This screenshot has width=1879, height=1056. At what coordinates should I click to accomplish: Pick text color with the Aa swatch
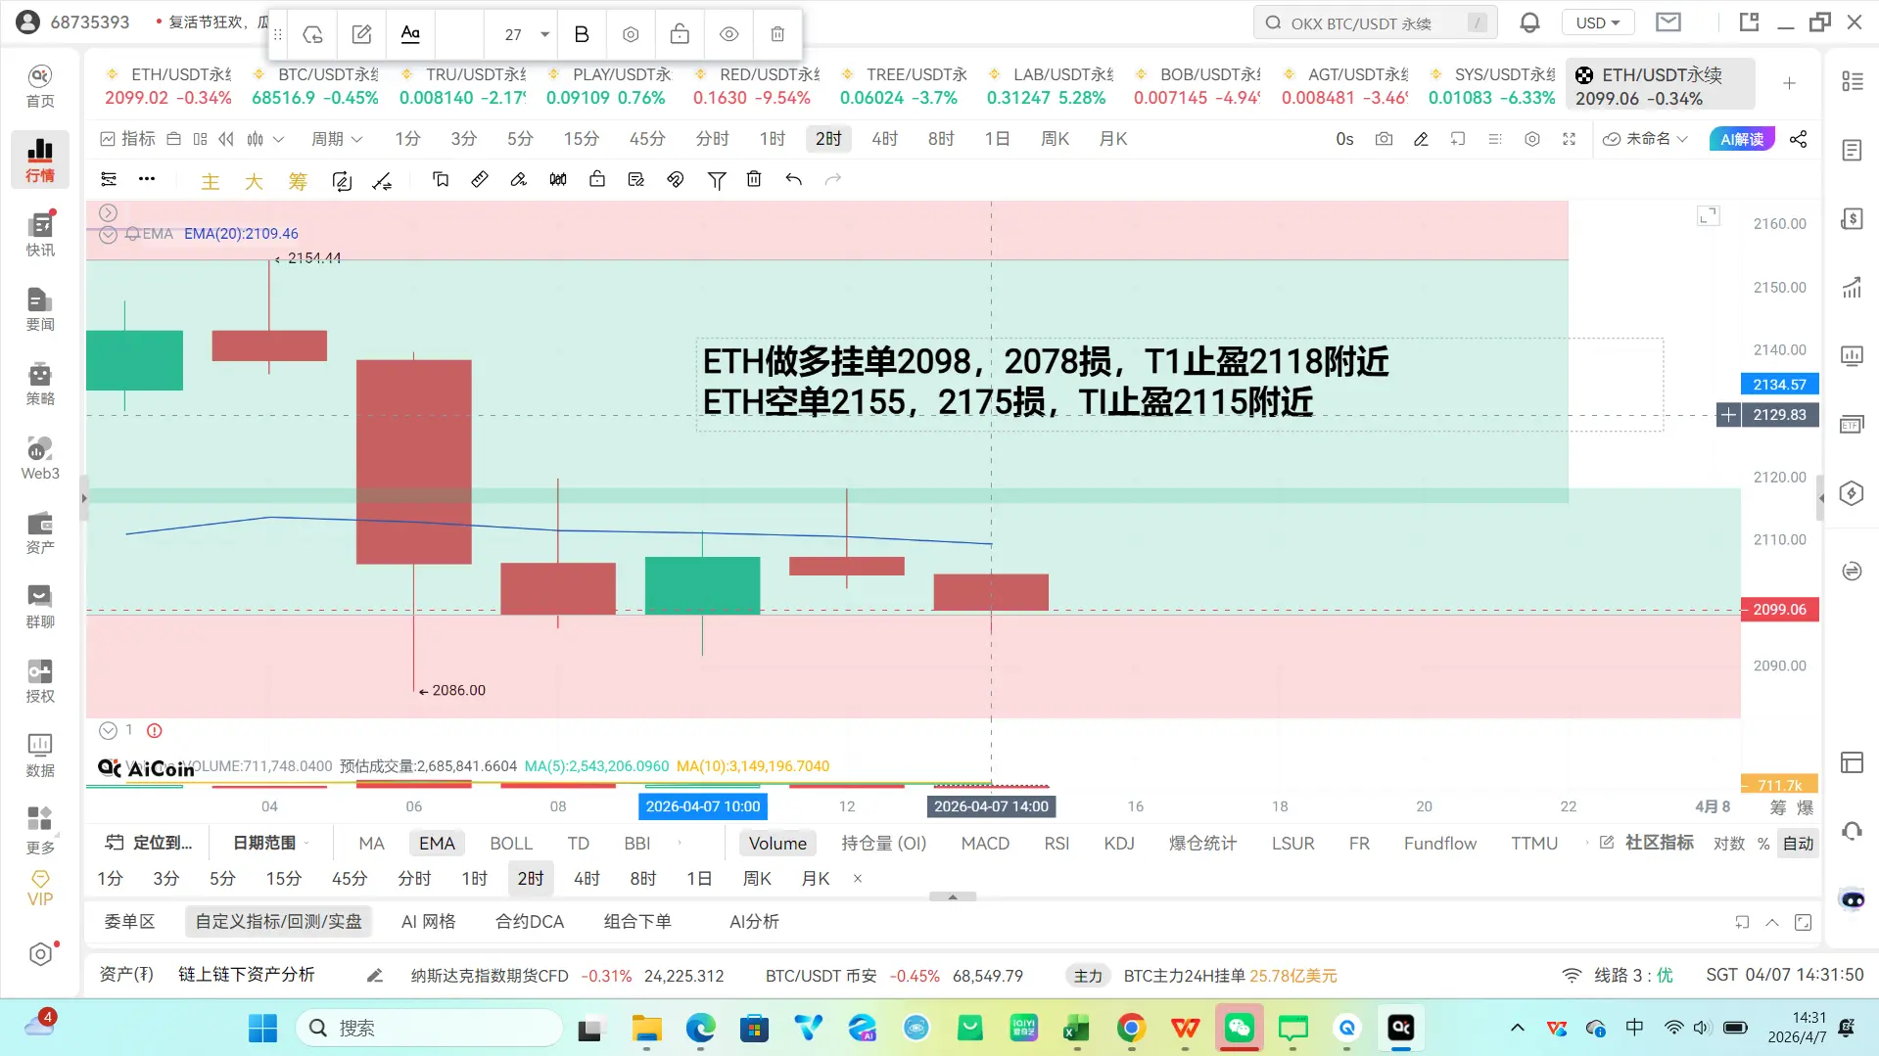(x=410, y=34)
